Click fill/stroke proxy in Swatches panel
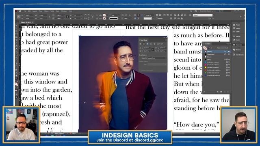The height and width of the screenshot is (146, 260). click(205, 48)
